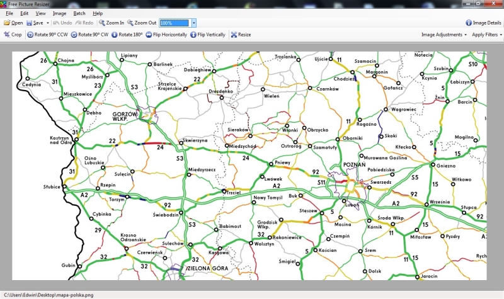Rotate the image 90° CW
The width and height of the screenshot is (504, 299).
(89, 35)
